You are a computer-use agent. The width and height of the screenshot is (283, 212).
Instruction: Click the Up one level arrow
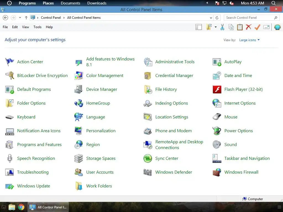coord(26,18)
